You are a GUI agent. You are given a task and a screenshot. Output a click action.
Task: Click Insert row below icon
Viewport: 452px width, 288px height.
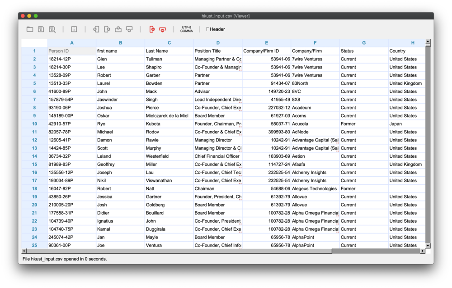click(129, 29)
